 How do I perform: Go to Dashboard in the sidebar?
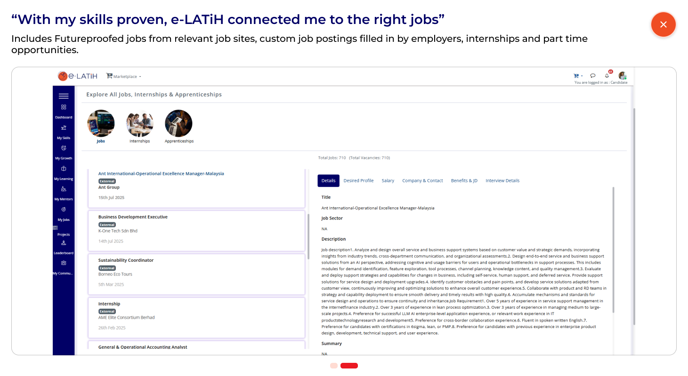pos(64,112)
